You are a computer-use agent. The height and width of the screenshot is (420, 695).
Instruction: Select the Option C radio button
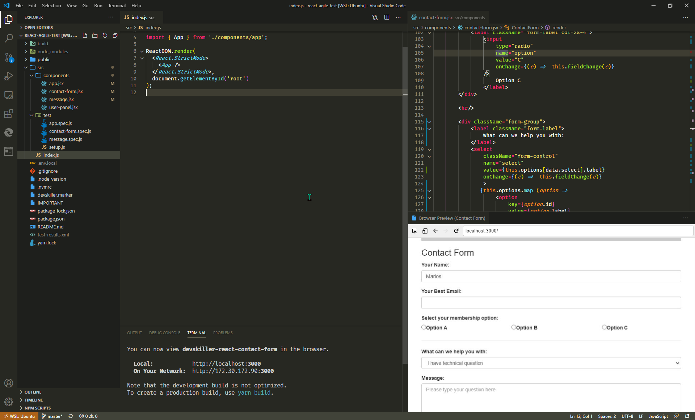[604, 327]
